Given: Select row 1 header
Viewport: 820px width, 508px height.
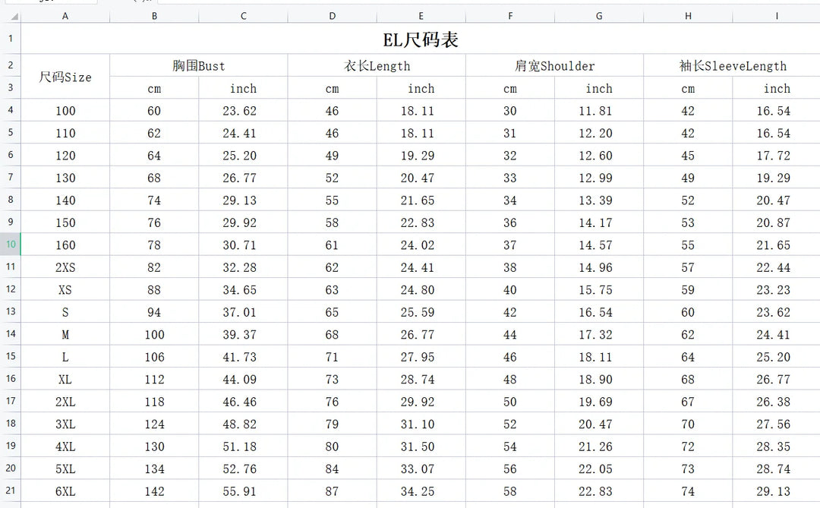Looking at the screenshot, I should point(11,38).
